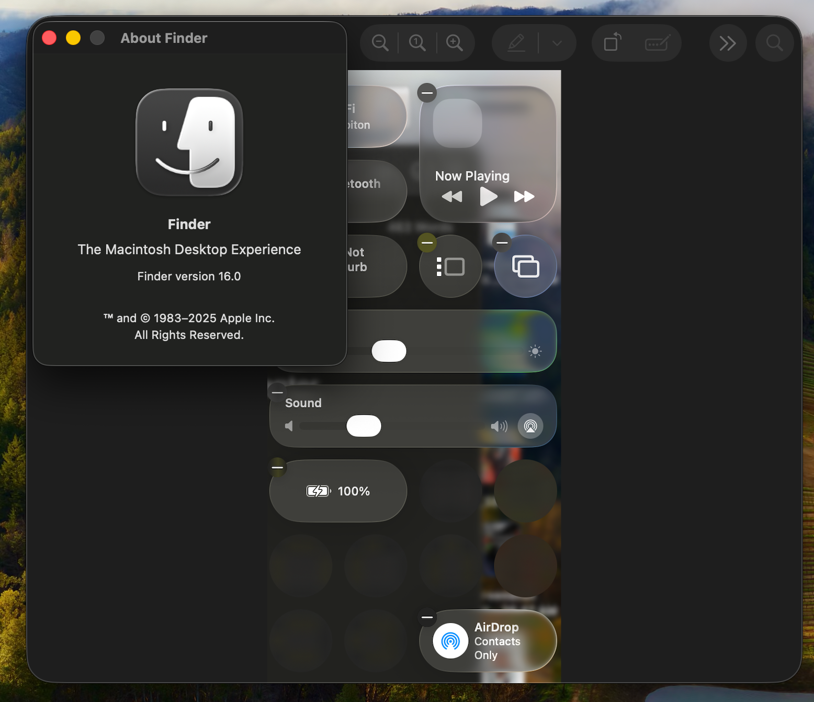Click the All Rights Reserved text
Image resolution: width=814 pixels, height=702 pixels.
click(x=189, y=335)
